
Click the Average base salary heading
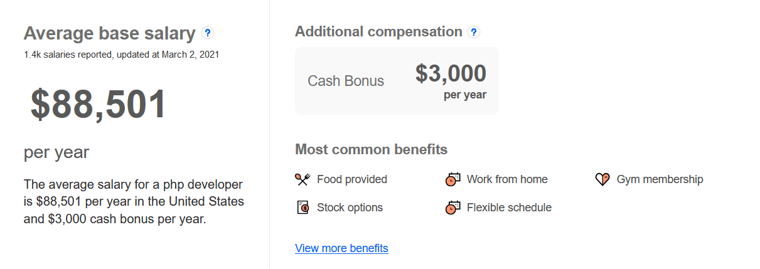pos(110,33)
